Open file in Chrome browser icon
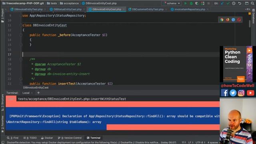Image resolution: width=256 pixels, height=144 pixels. click(222, 20)
